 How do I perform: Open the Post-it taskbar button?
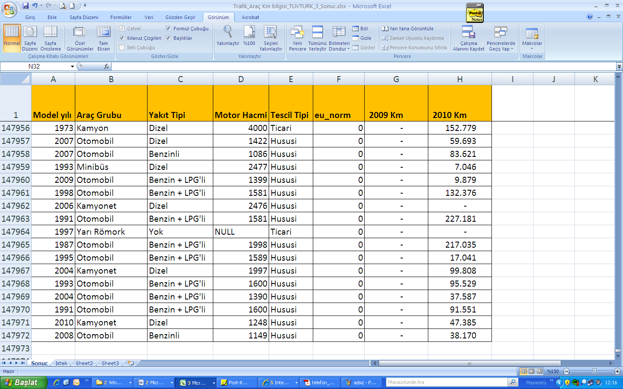[238, 383]
